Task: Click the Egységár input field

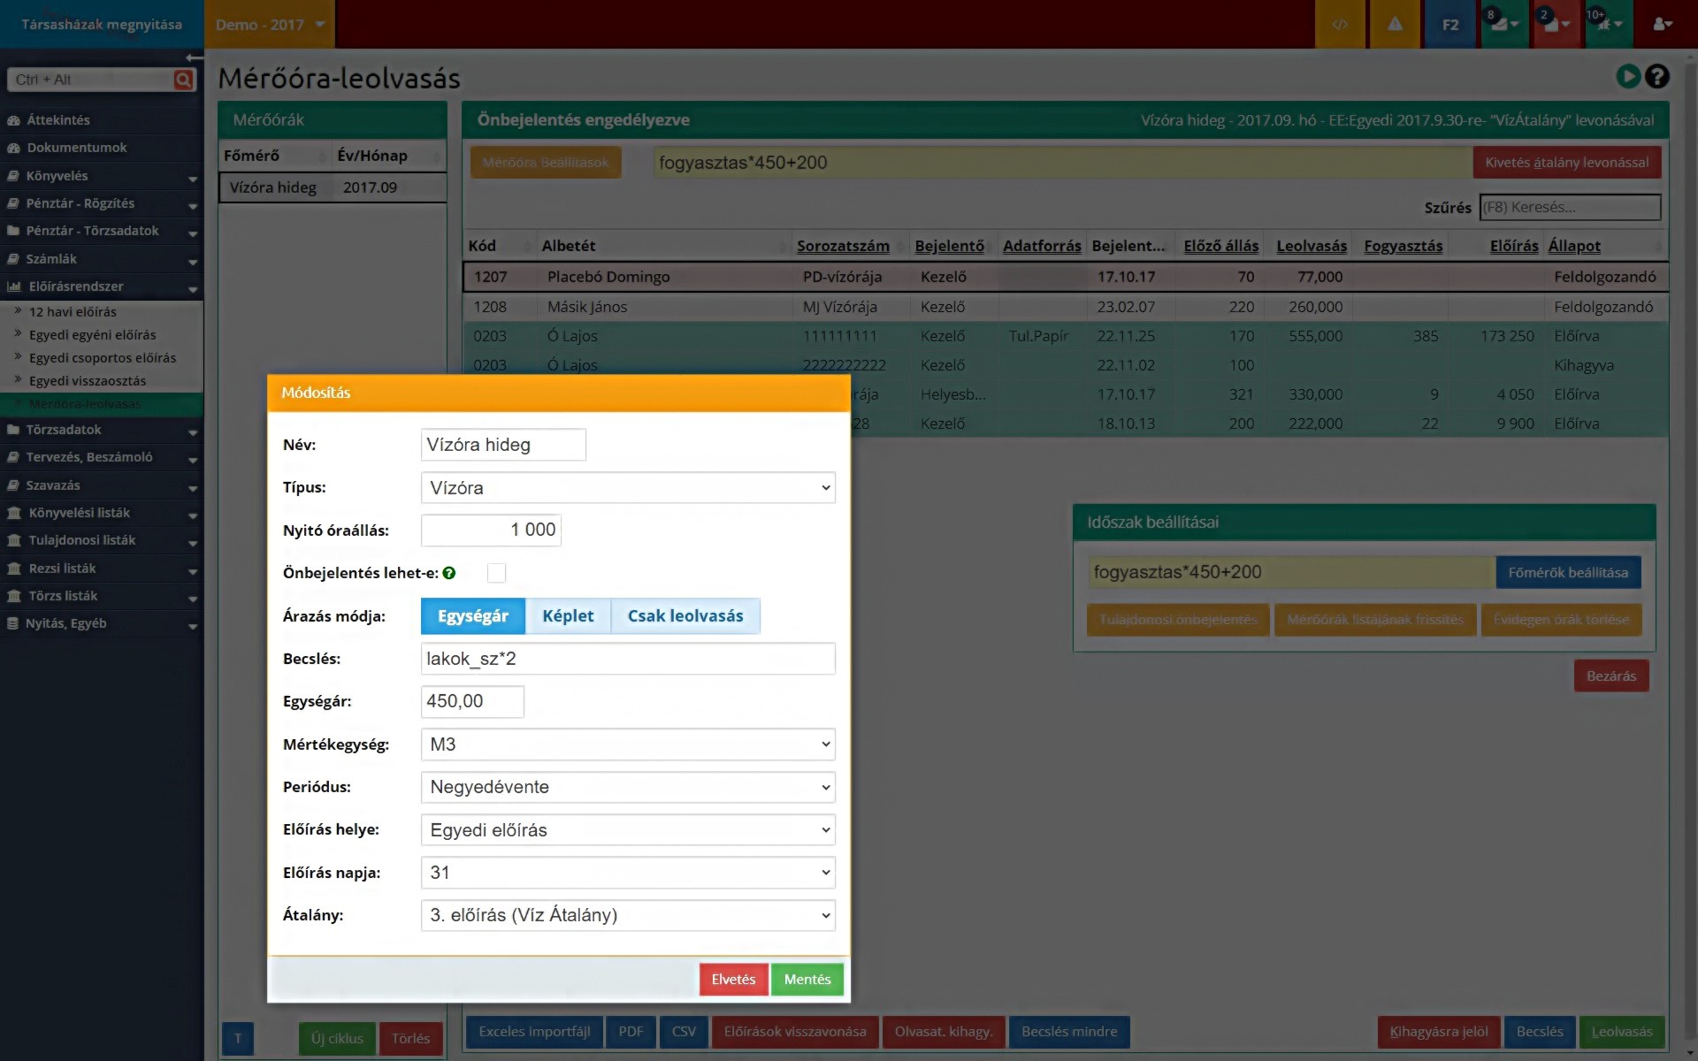Action: [472, 701]
